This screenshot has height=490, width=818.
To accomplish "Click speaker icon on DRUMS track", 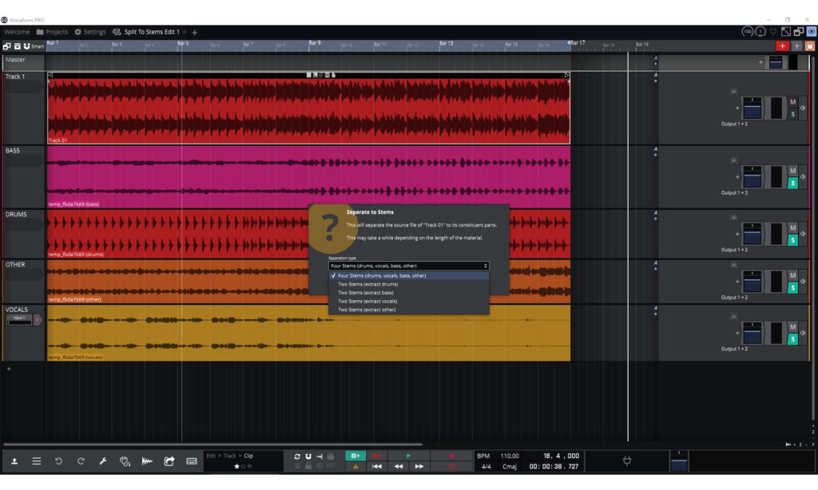I will coord(803,234).
